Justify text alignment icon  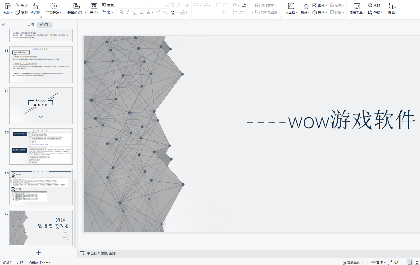tap(218, 12)
